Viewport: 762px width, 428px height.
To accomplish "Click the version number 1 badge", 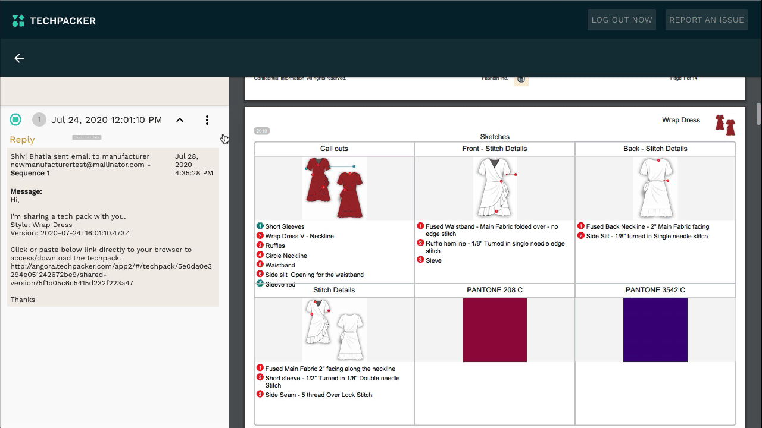I will (x=39, y=119).
